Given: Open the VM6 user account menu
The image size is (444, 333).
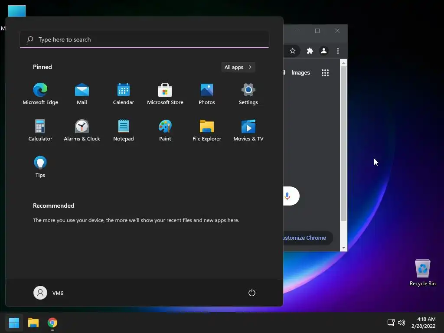Looking at the screenshot, I should pos(49,293).
